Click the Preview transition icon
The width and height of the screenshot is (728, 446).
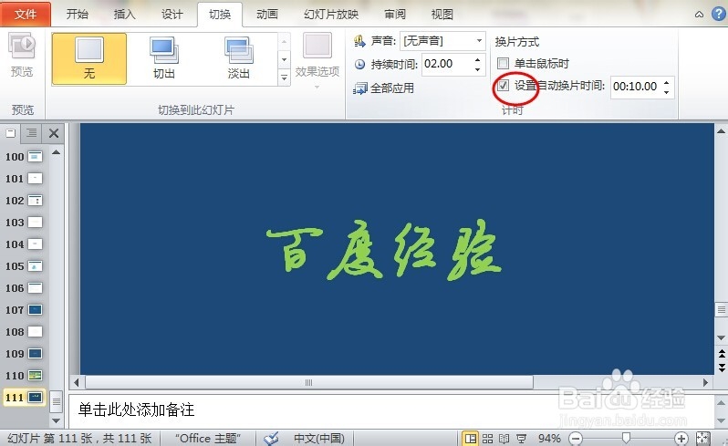point(22,55)
